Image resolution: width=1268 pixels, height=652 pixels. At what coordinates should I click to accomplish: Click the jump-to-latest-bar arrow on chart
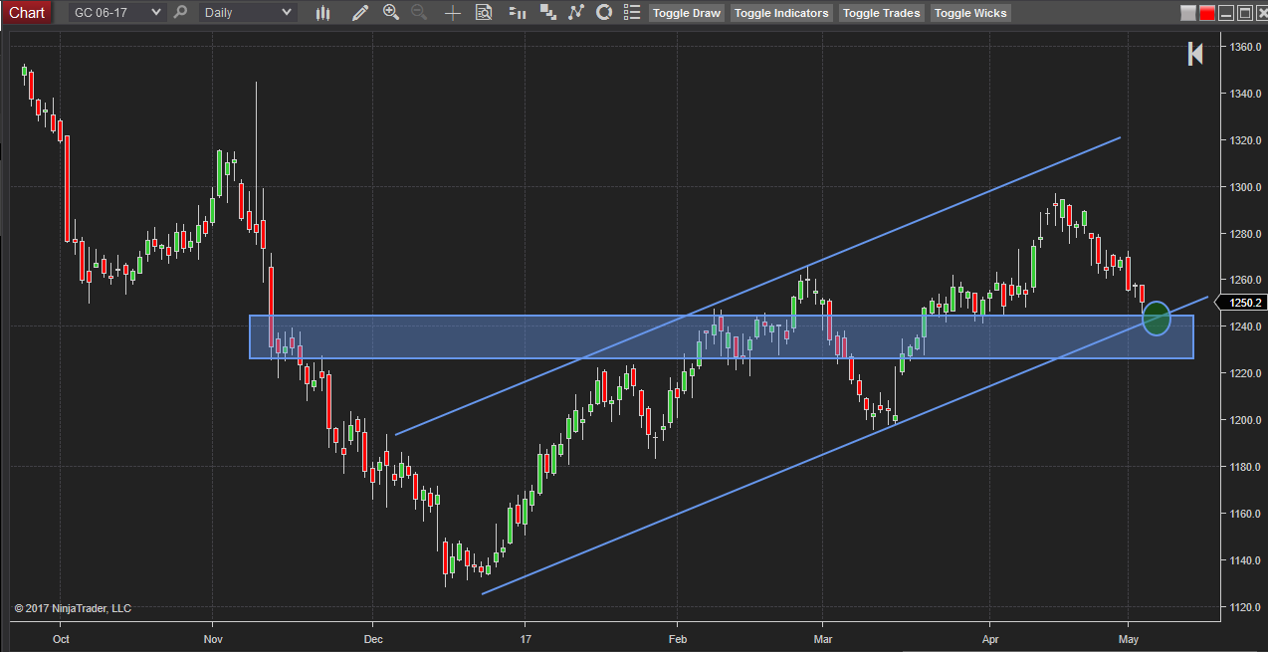pyautogui.click(x=1195, y=55)
